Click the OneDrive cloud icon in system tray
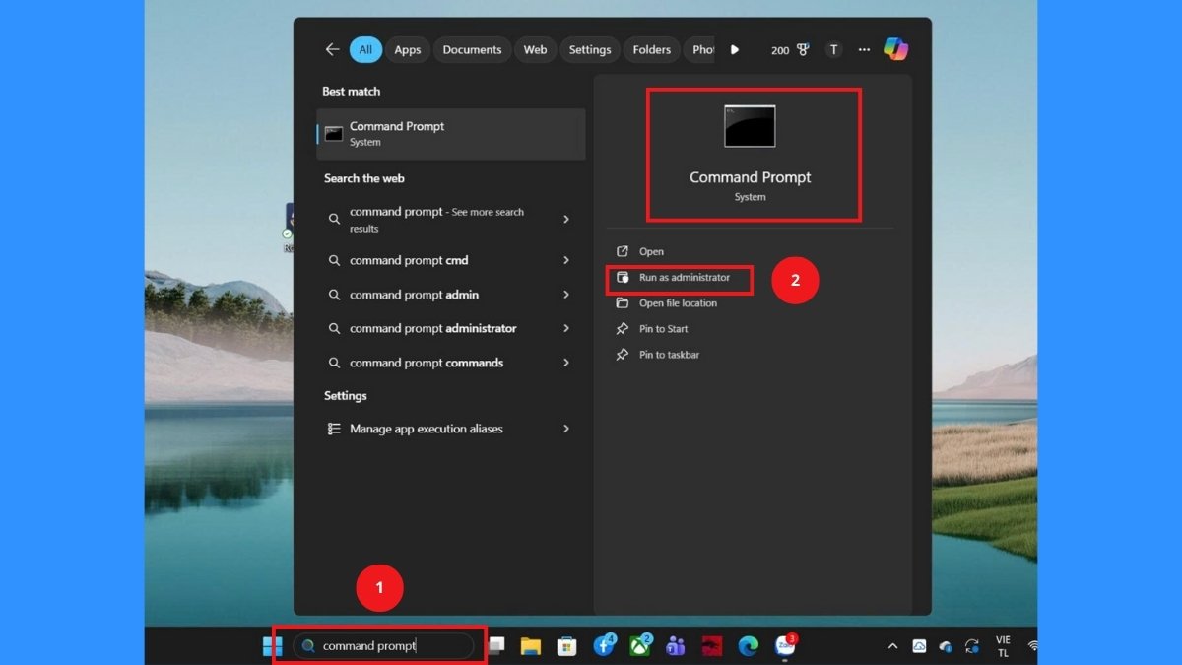The image size is (1182, 665). tap(946, 647)
